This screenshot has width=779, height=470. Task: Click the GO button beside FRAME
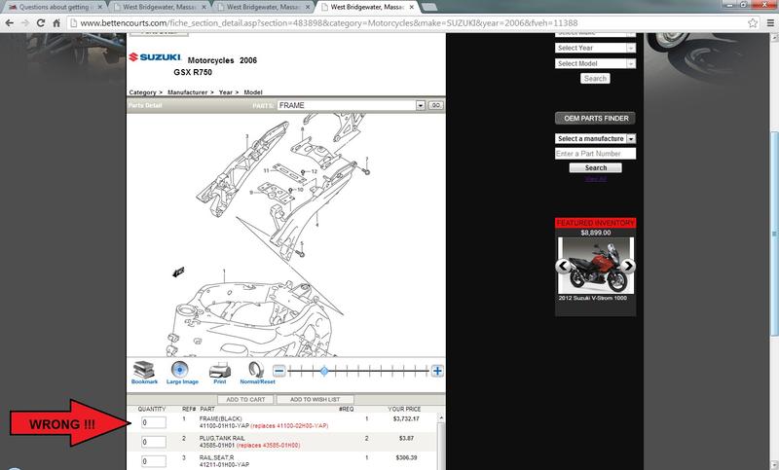click(x=435, y=105)
